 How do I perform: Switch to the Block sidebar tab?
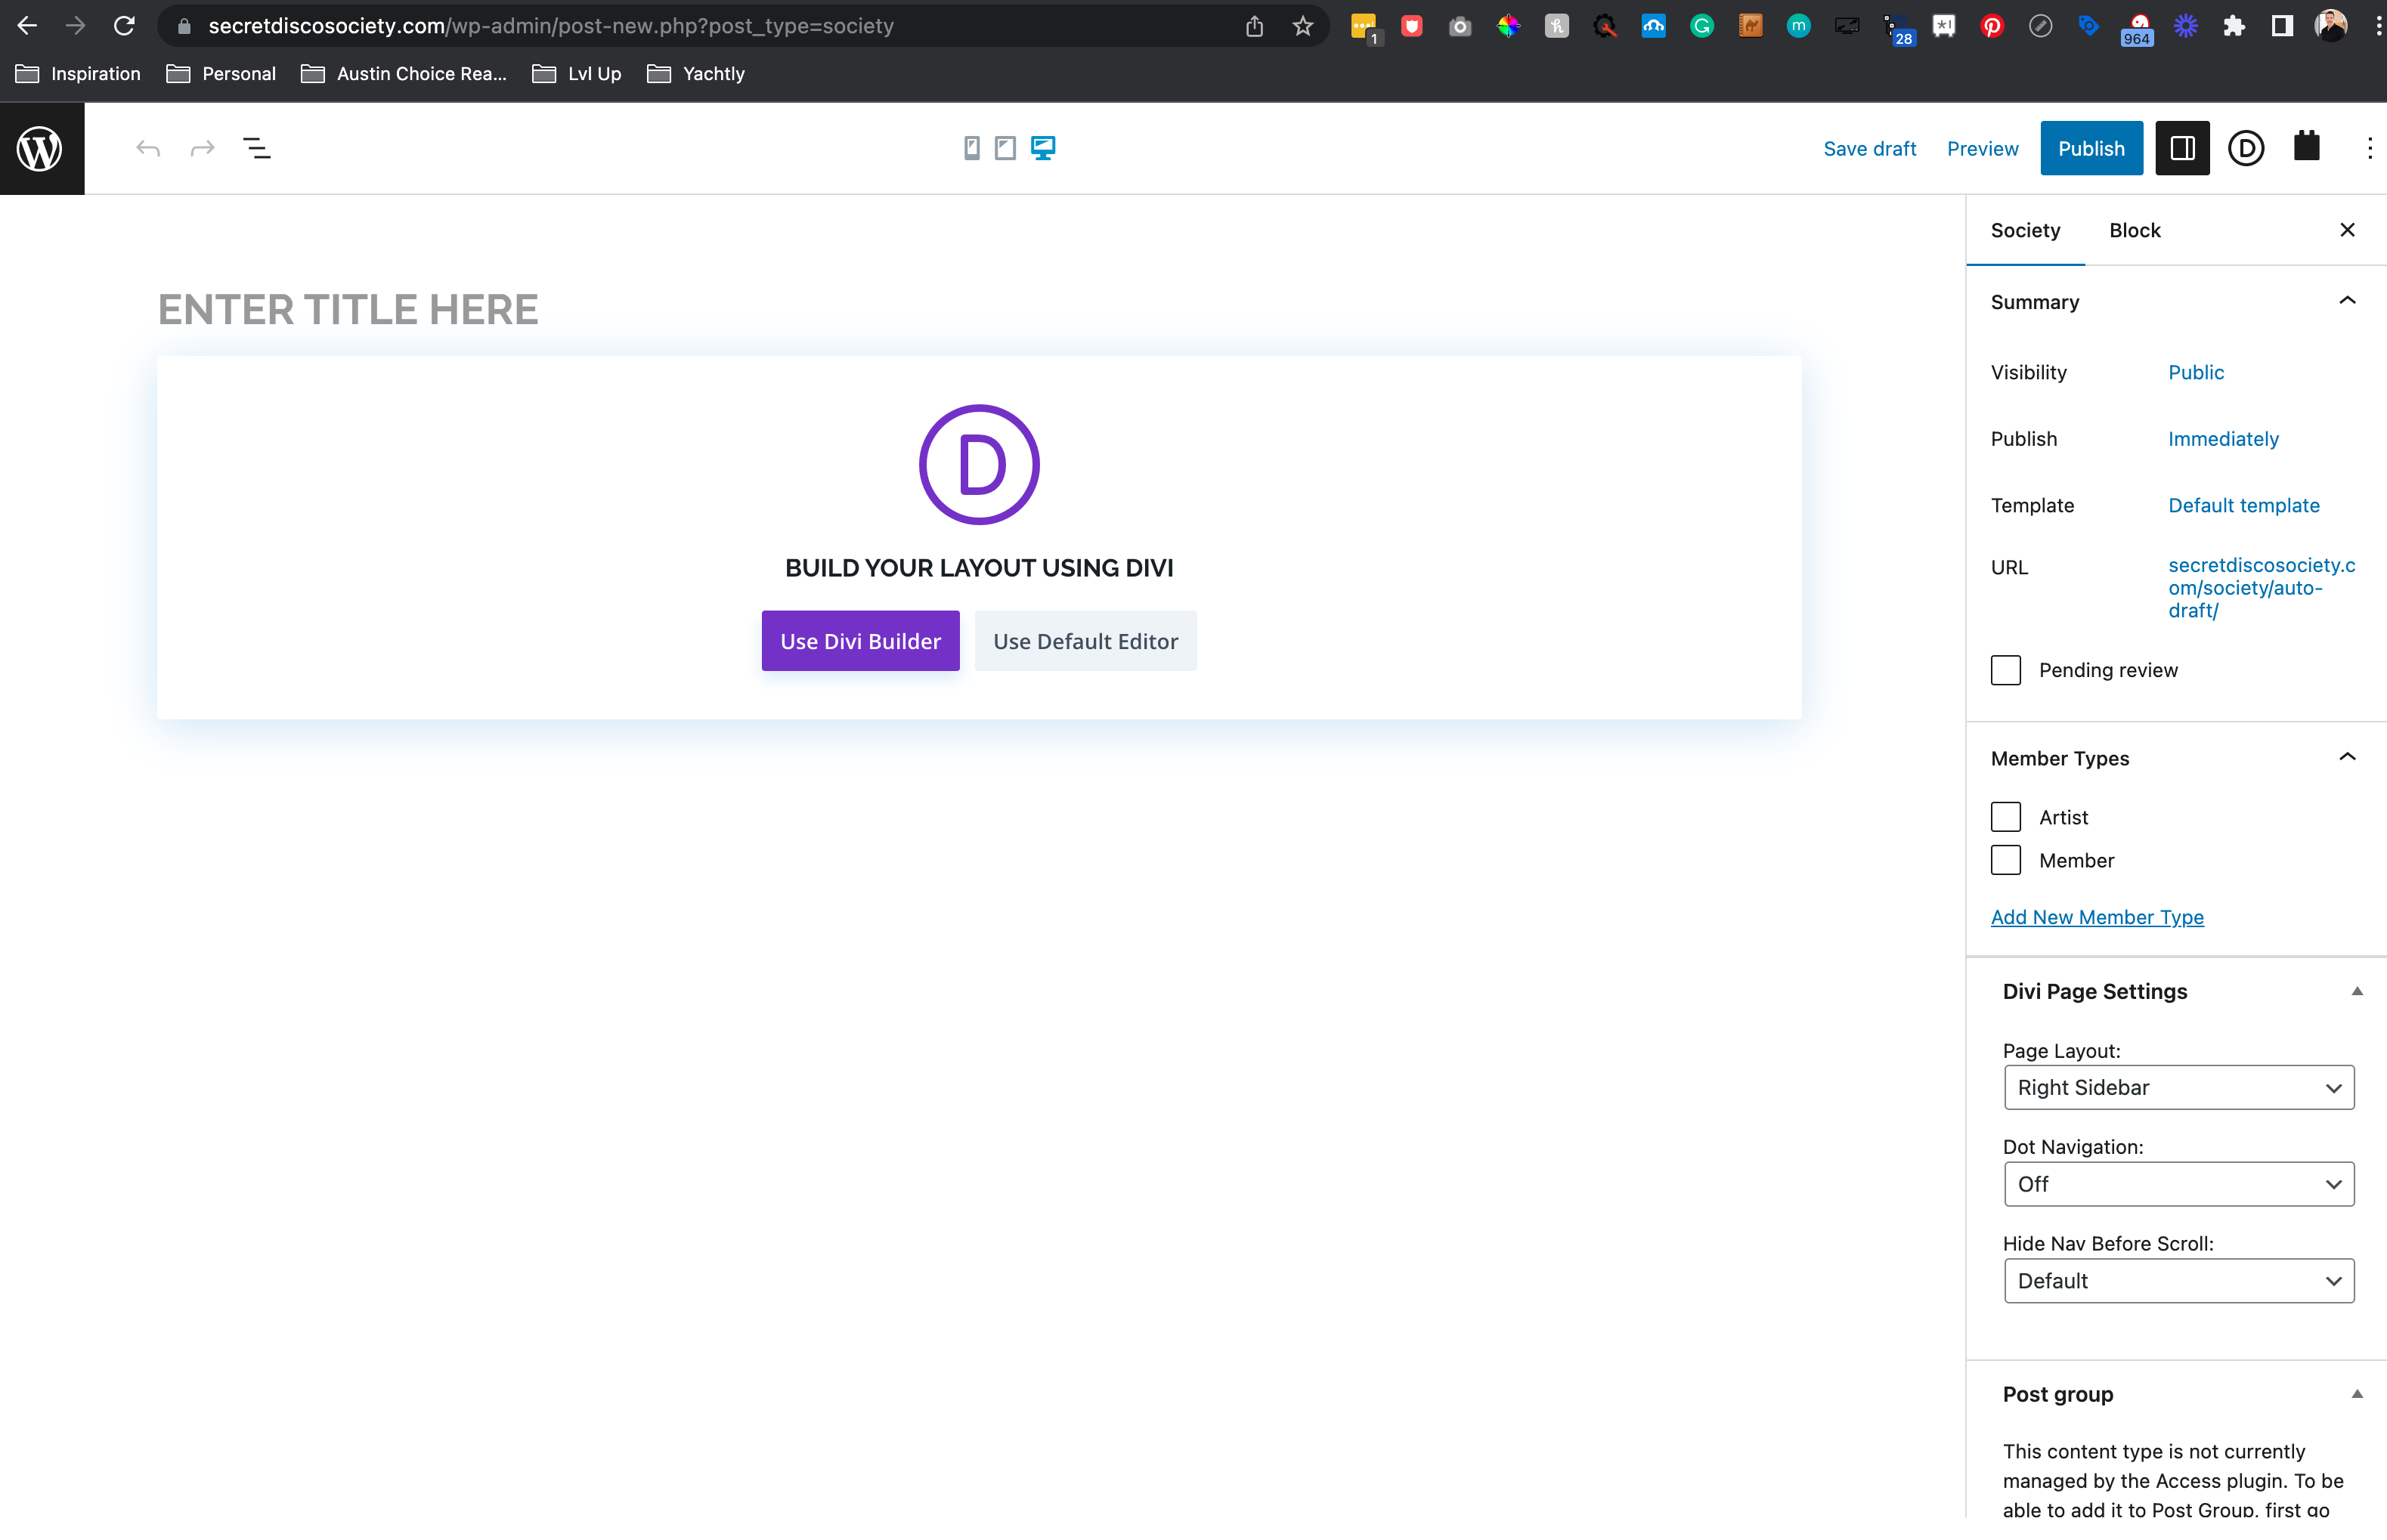[x=2135, y=230]
